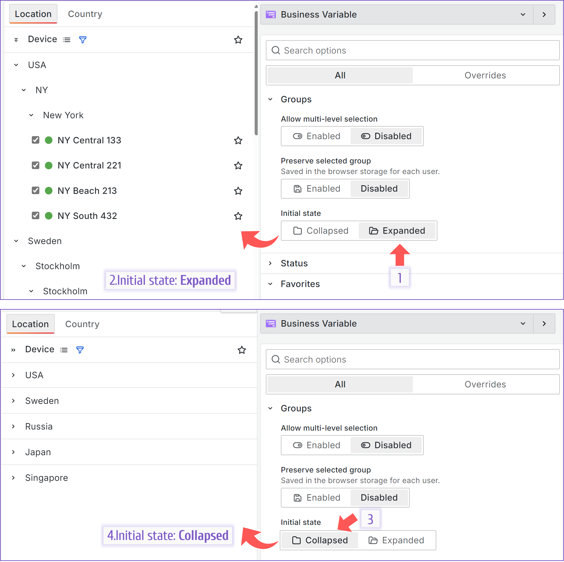Click the Search options input field
The width and height of the screenshot is (564, 562).
411,50
